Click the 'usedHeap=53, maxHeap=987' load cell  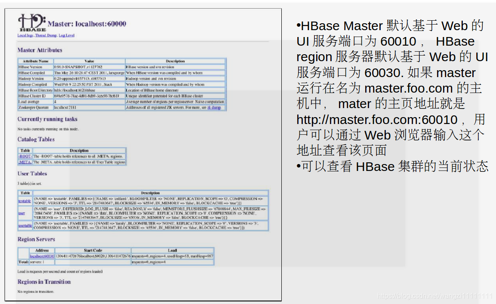pos(173,256)
